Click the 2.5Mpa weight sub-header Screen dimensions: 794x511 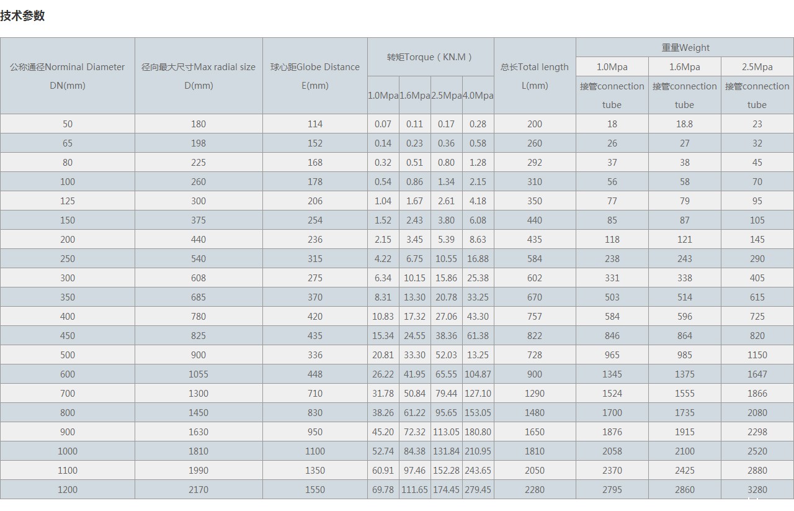pos(757,66)
